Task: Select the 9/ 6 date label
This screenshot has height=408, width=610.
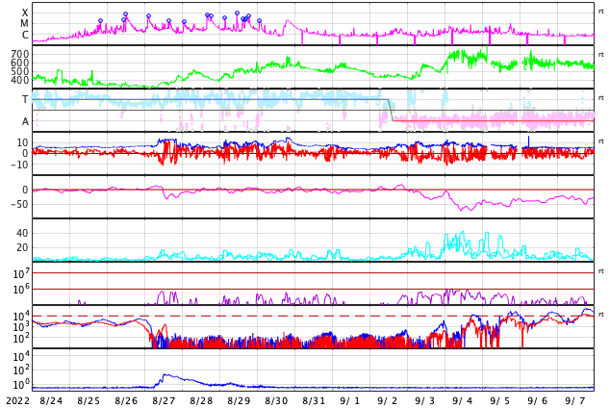Action: coord(537,400)
